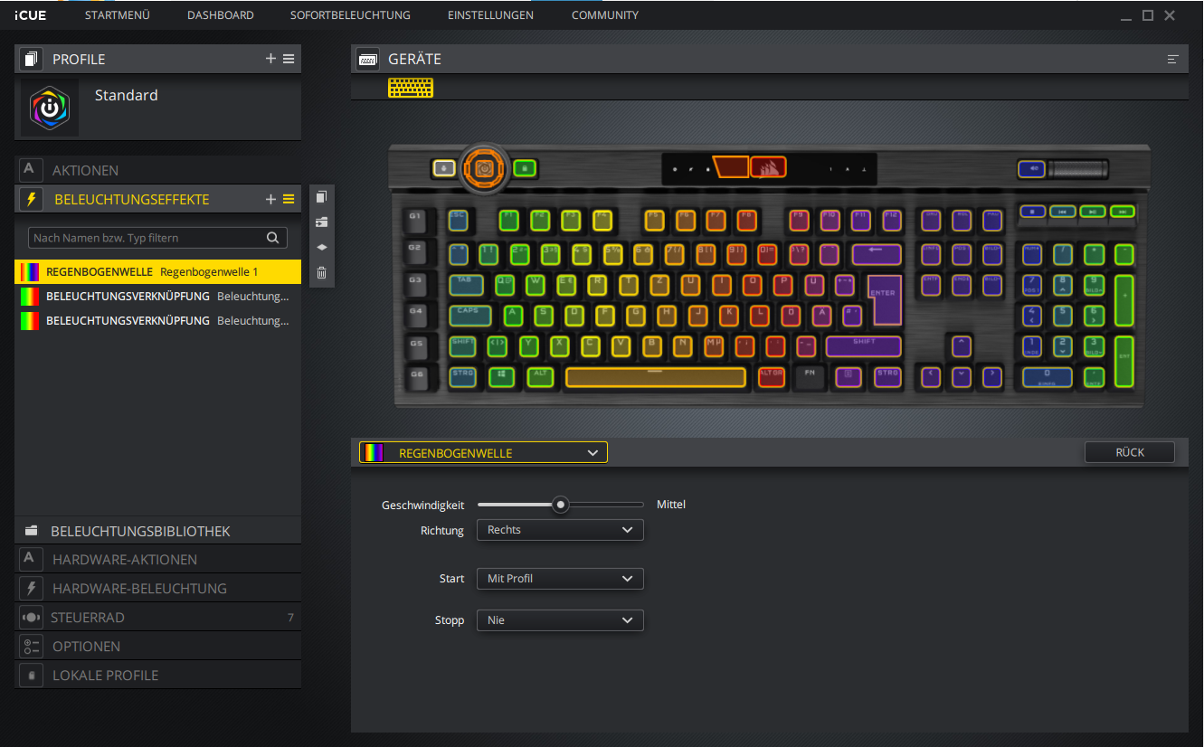Click the Corsair logo lighting zone
The width and height of the screenshot is (1204, 747).
pyautogui.click(x=768, y=167)
